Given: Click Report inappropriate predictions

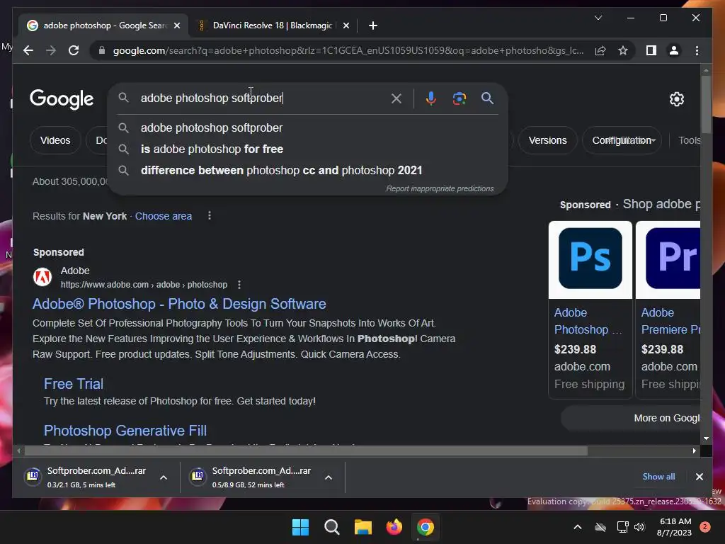Looking at the screenshot, I should click(x=440, y=188).
